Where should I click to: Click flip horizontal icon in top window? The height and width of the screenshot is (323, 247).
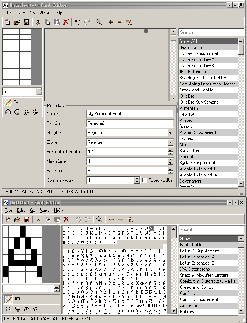(8, 112)
